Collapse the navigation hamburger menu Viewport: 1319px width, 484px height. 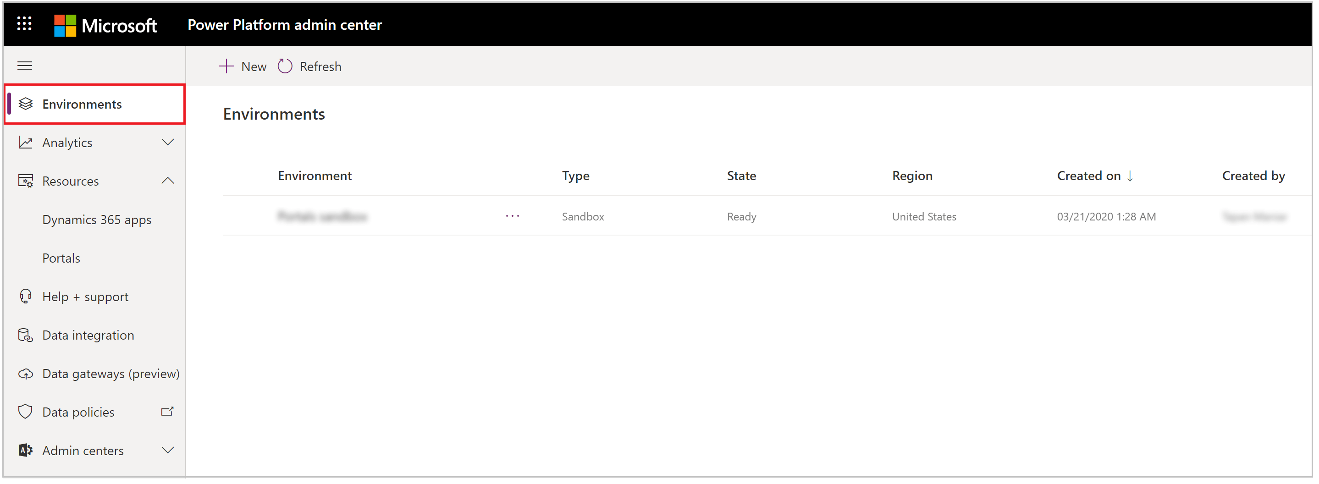coord(25,66)
